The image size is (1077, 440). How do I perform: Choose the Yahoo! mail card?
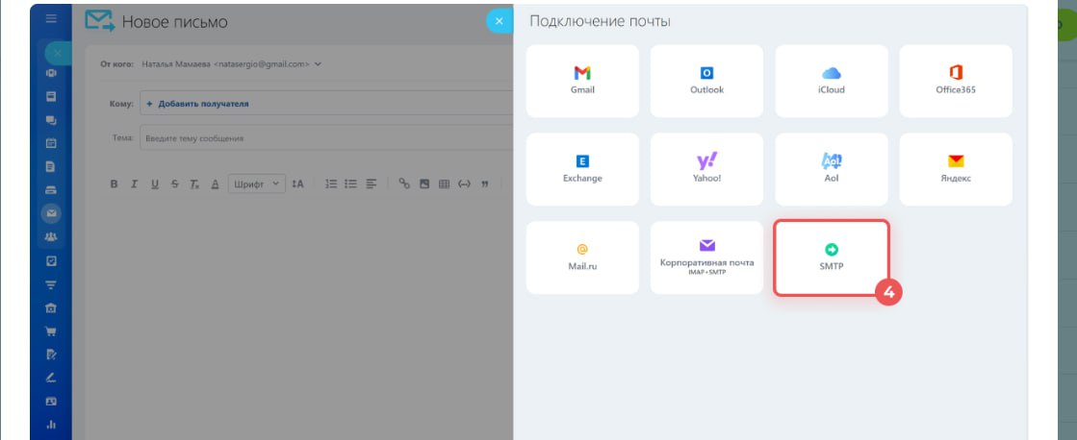706,169
